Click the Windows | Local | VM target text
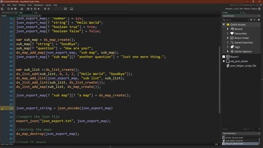 coord(241,9)
